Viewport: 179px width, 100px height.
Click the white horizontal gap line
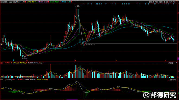tap(131, 43)
